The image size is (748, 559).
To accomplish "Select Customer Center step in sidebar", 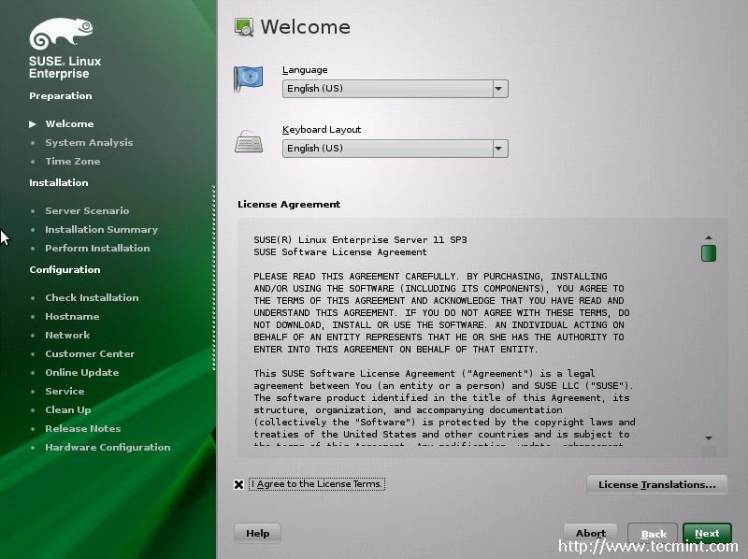I will point(90,354).
